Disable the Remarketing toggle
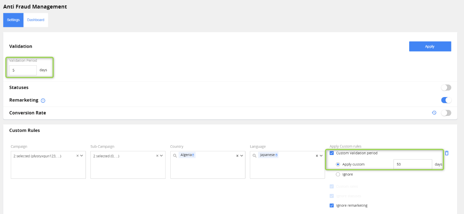 coord(446,100)
